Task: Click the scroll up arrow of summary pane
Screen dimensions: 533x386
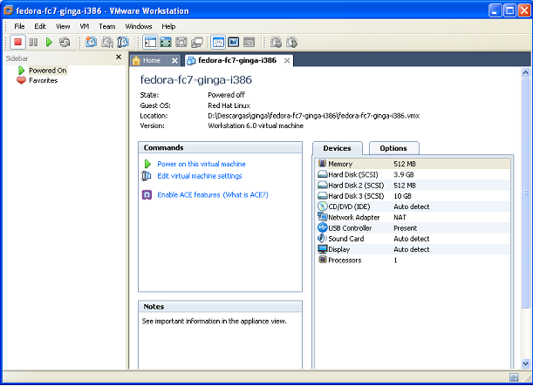Action: coord(525,72)
